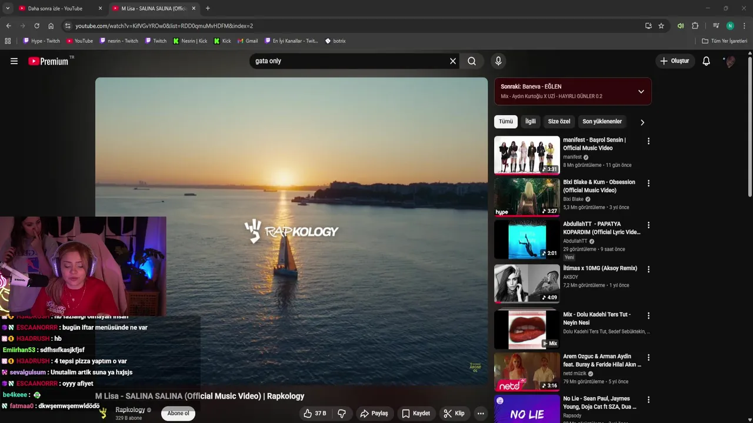The width and height of the screenshot is (753, 423).
Task: Open options menu for No Lie video
Action: (648, 399)
